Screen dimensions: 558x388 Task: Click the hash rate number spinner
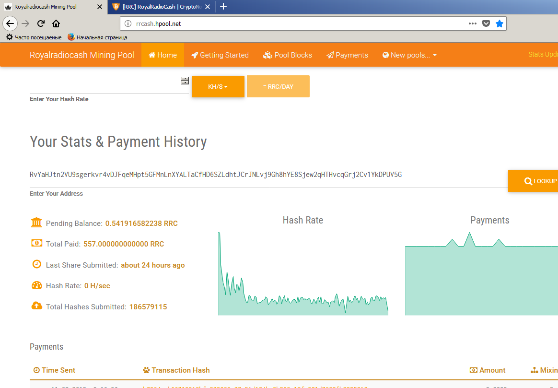[185, 81]
